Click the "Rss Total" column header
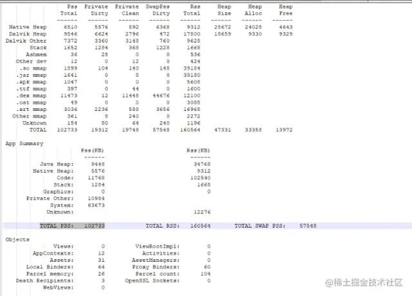This screenshot has width=412, height=296. coord(192,10)
